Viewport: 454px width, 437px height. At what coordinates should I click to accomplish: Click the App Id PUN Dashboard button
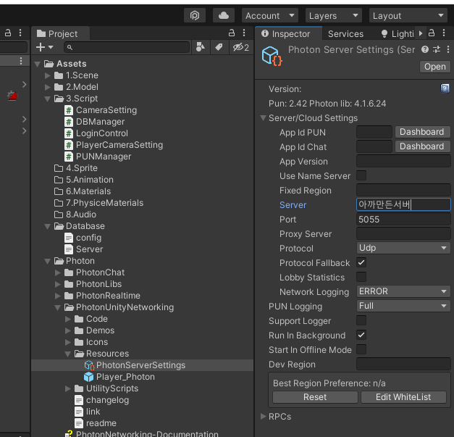click(x=422, y=132)
